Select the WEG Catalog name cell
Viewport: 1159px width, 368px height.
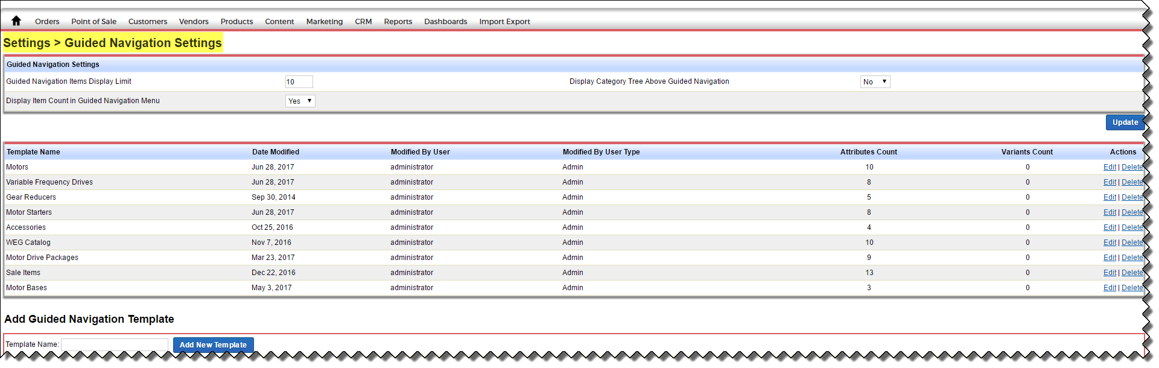coord(28,243)
